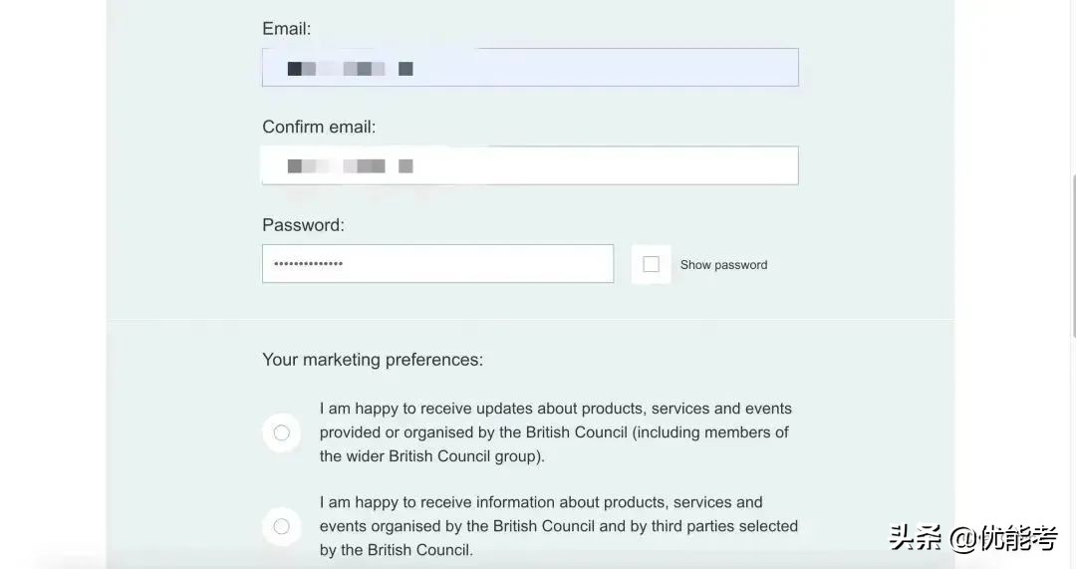
Task: Click the divider line above marketing preferences
Action: [530, 320]
